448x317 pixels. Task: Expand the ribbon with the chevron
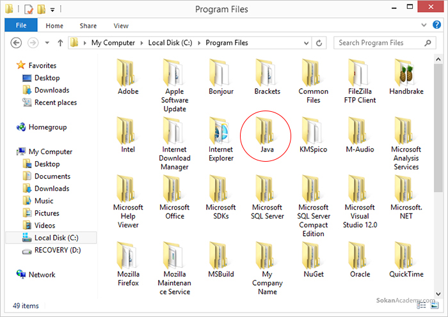(x=424, y=25)
